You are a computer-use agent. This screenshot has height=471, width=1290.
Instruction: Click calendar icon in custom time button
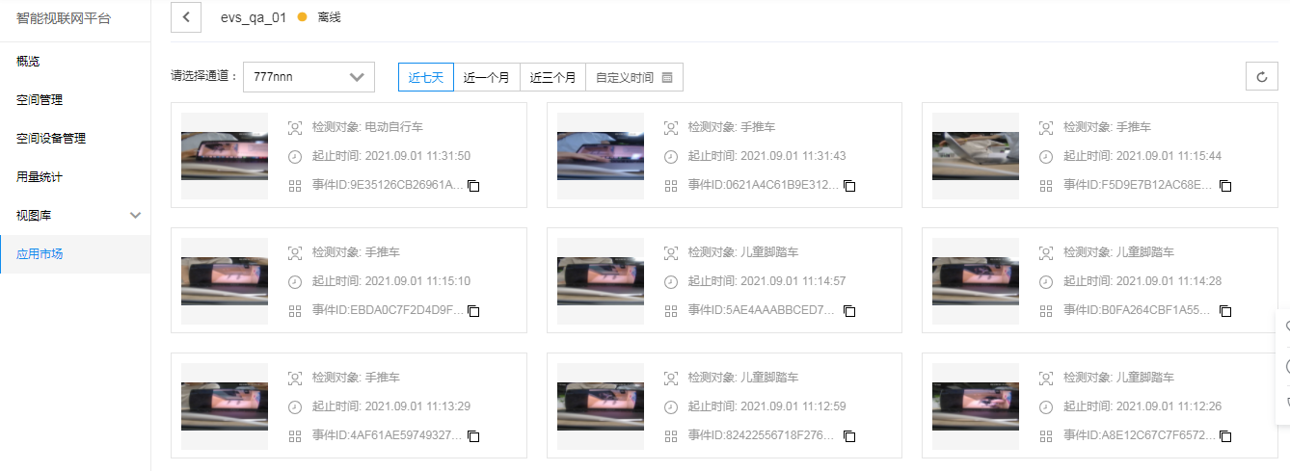coord(667,78)
